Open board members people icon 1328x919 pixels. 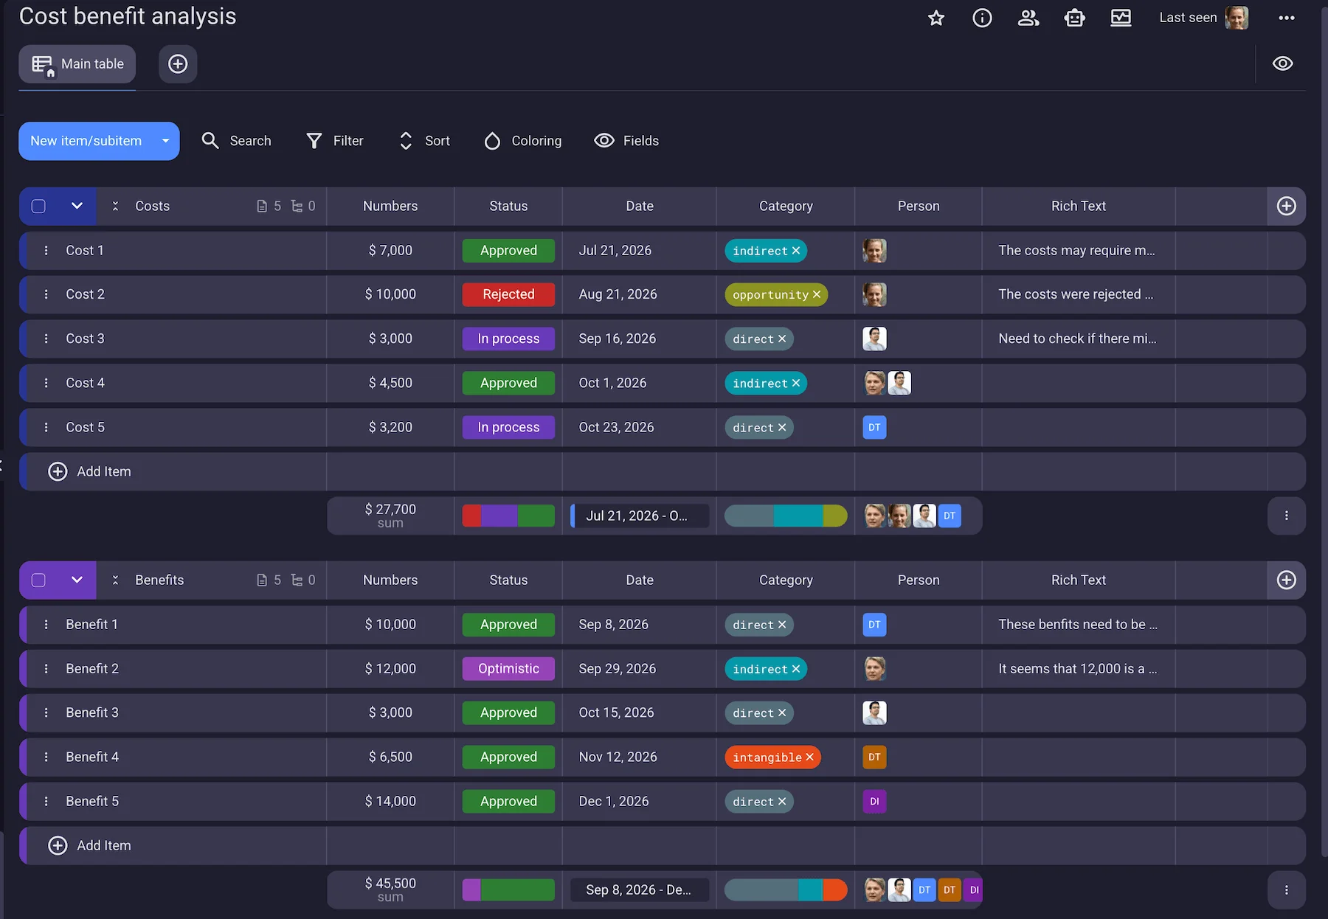1028,18
